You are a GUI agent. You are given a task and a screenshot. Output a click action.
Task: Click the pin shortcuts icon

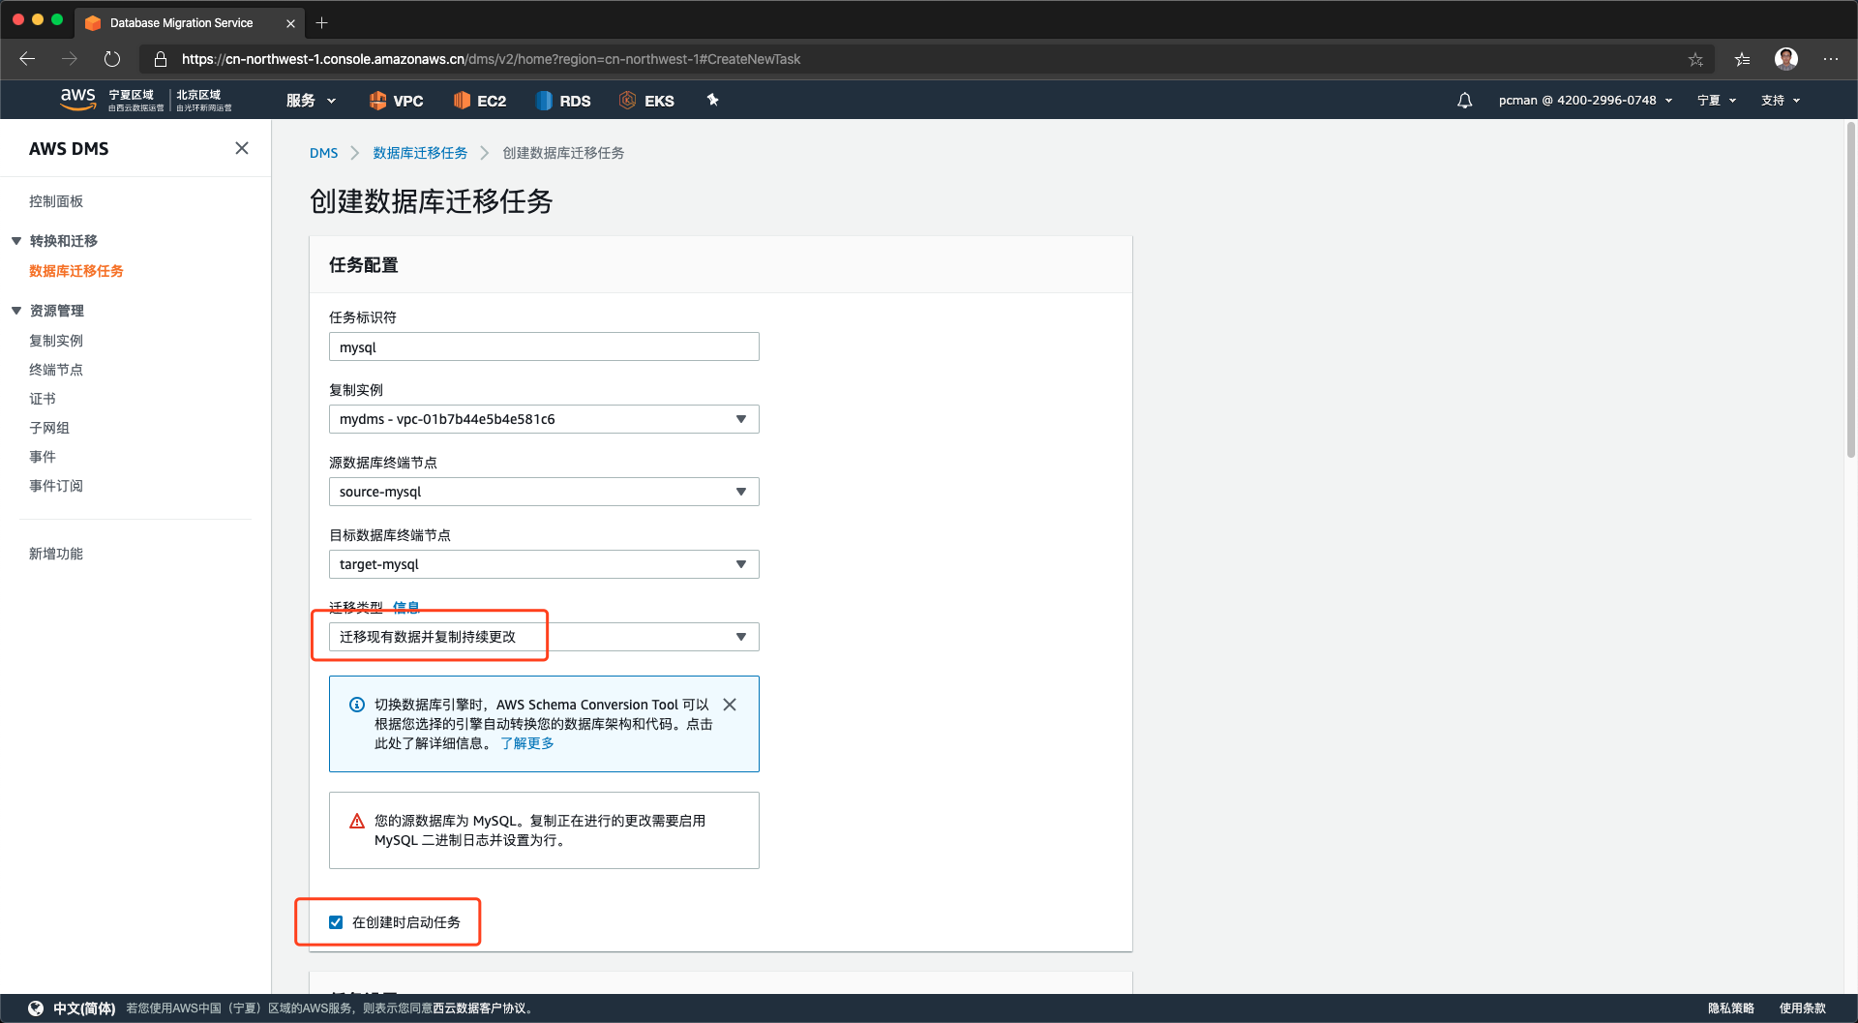pos(713,100)
